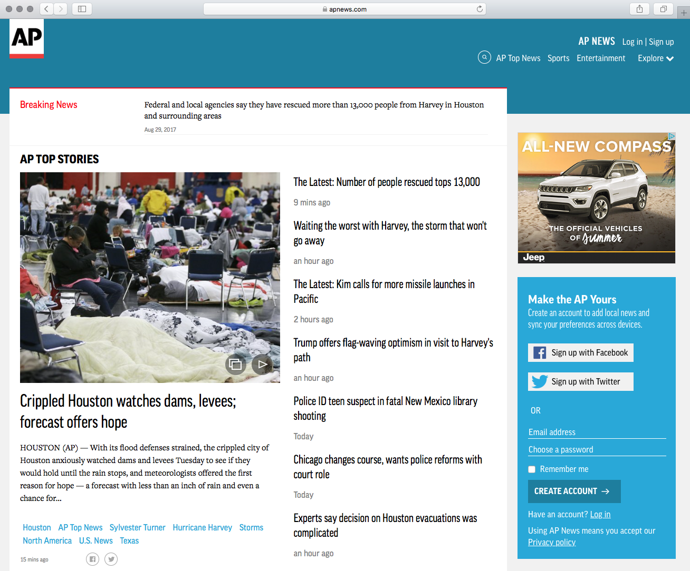The height and width of the screenshot is (571, 690).
Task: Open headline 'Crippled Houston watches dams, levees'
Action: [128, 412]
